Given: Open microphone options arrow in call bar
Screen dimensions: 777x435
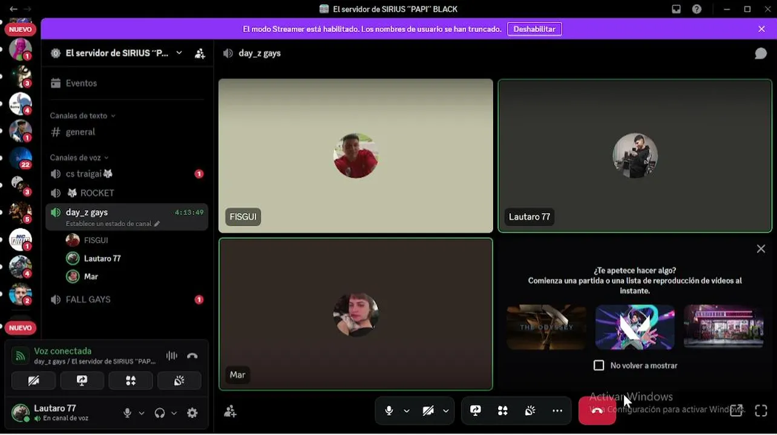Looking at the screenshot, I should coord(407,411).
